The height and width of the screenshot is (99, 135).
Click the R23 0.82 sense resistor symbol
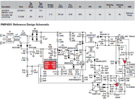coord(83,79)
